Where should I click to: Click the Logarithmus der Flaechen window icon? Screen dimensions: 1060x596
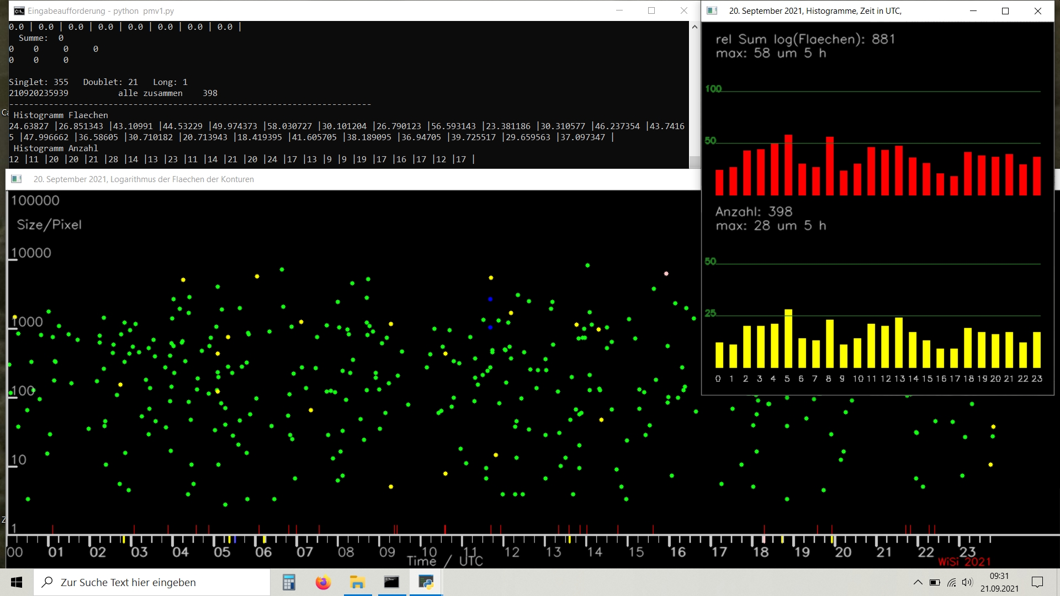pos(17,179)
